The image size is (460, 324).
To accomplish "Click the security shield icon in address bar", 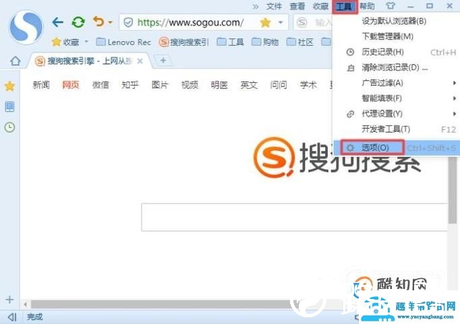I will pos(128,22).
